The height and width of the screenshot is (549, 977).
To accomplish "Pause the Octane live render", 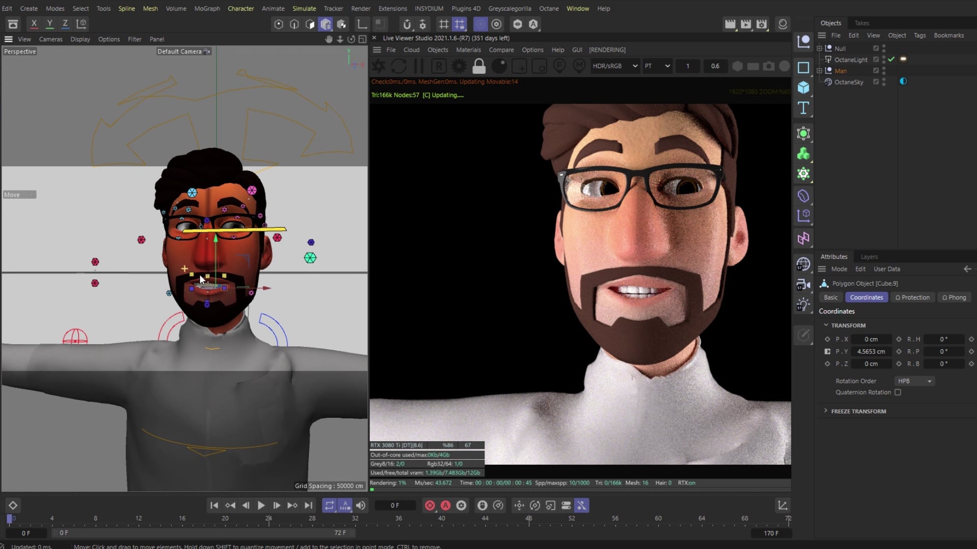I will click(x=418, y=66).
